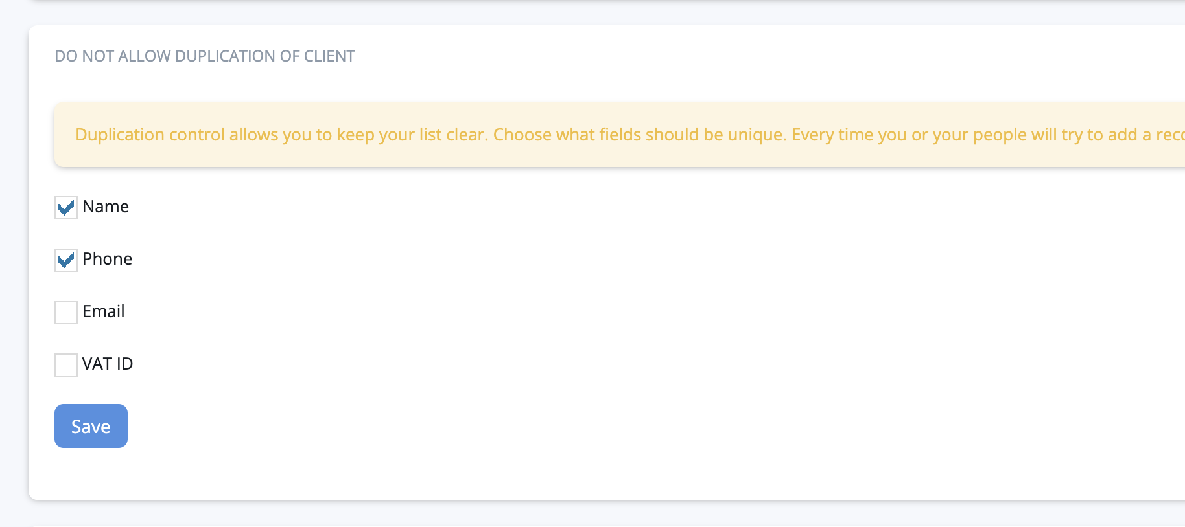Click the "Phone" field label text
1185x527 pixels.
108,259
